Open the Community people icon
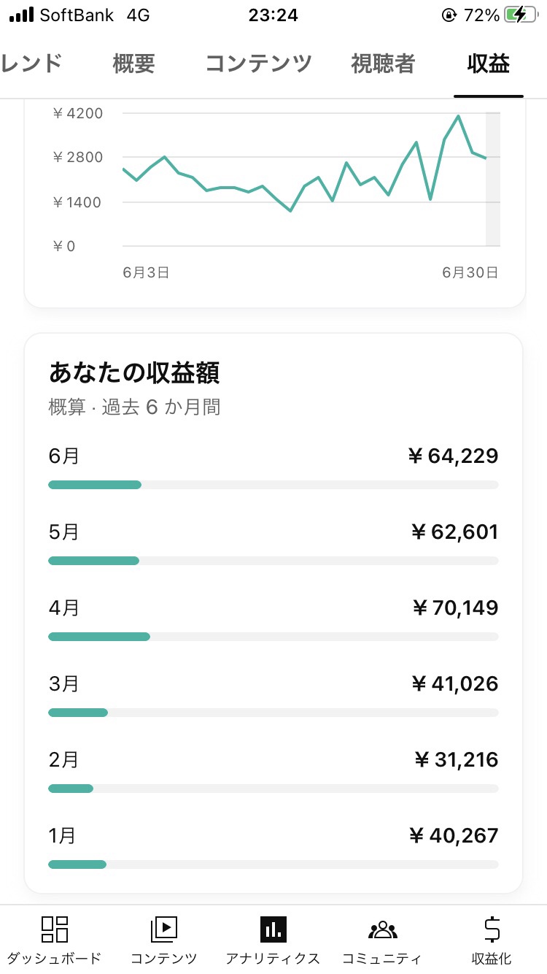The image size is (547, 974). point(382,929)
